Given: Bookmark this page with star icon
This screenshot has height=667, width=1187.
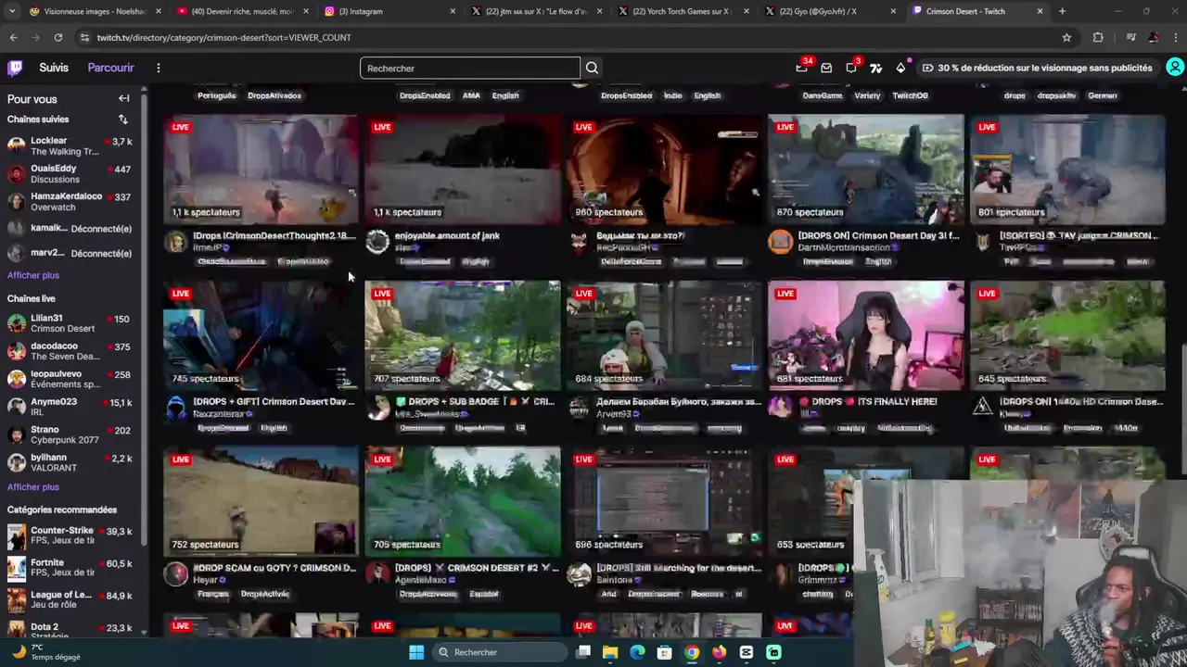Looking at the screenshot, I should point(1066,37).
